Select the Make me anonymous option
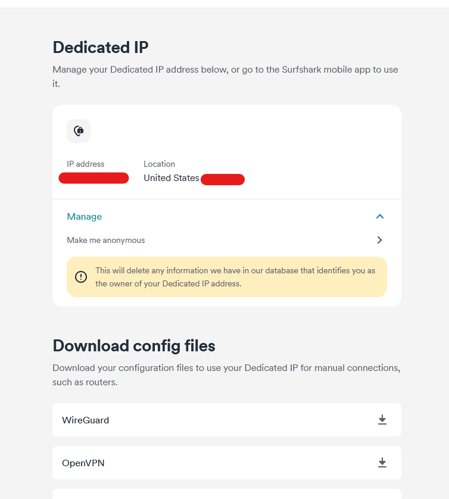The height and width of the screenshot is (499, 449). click(x=106, y=241)
